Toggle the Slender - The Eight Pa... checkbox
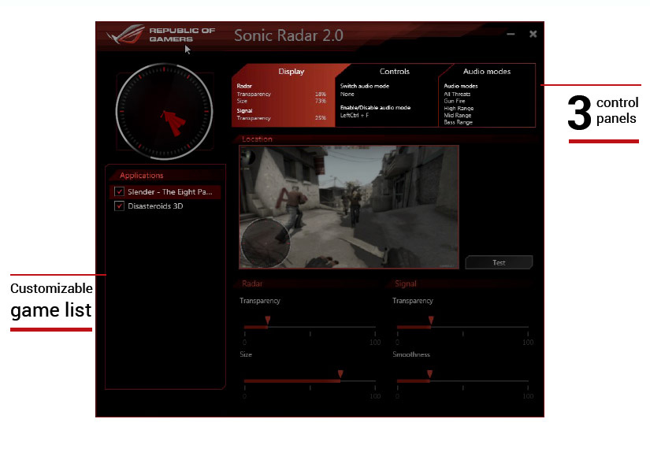Viewport: 650px width, 456px height. coord(120,191)
